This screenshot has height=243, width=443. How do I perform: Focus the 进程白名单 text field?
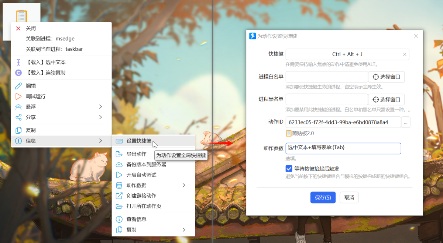(327, 77)
